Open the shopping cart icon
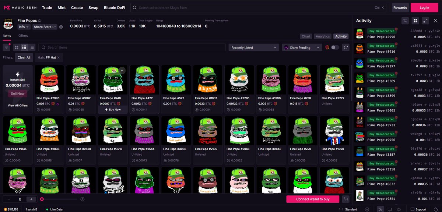The height and width of the screenshot is (212, 442). coord(345,199)
